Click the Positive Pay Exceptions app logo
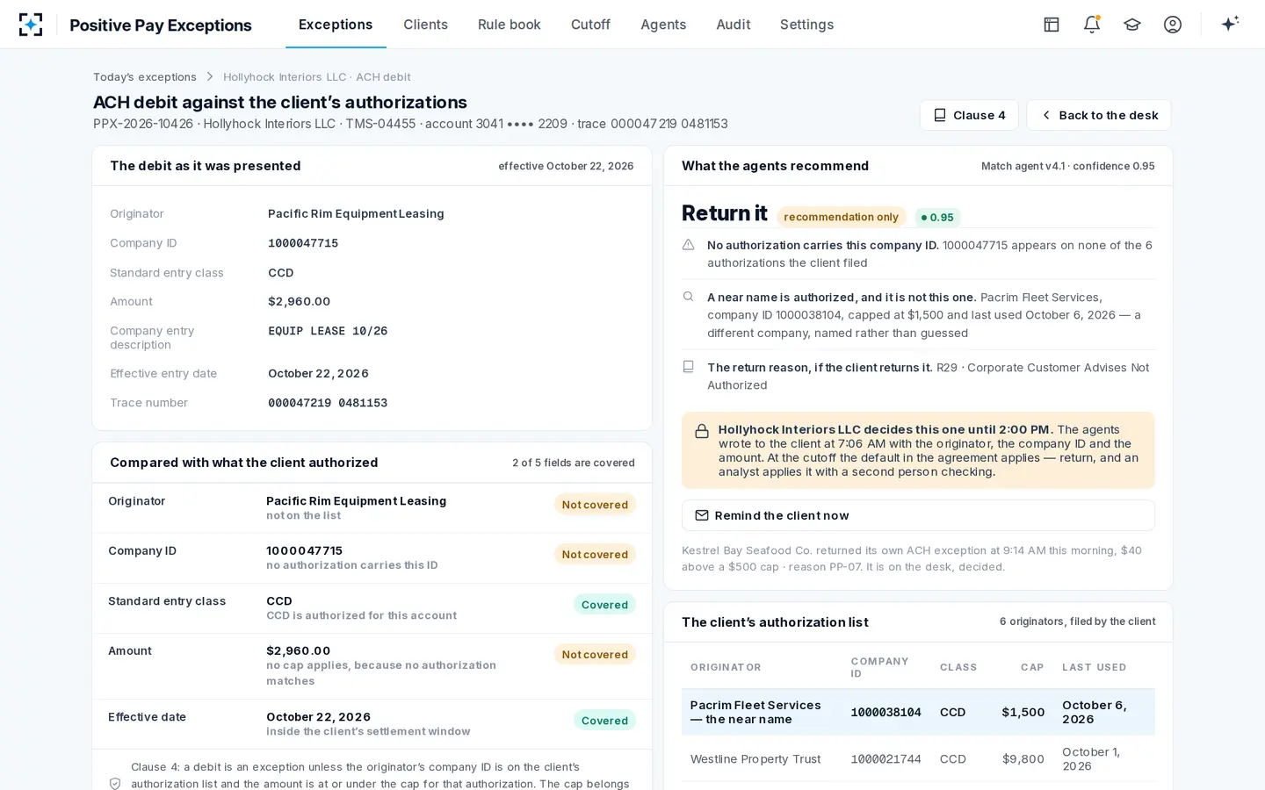Screen dimensions: 1265x790 coord(31,25)
